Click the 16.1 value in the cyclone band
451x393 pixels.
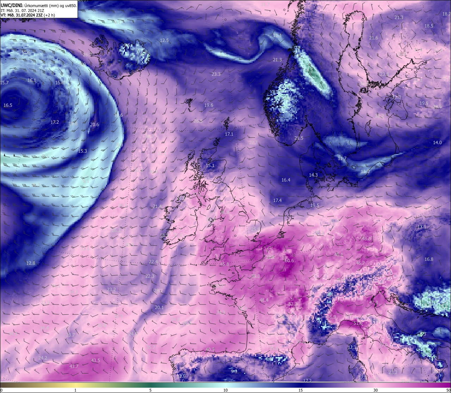tap(32, 80)
